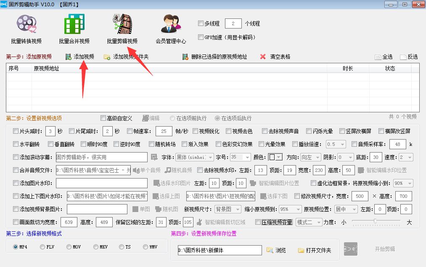
Task: Click 删除已选择的原视频地址 icon
Action: point(185,57)
